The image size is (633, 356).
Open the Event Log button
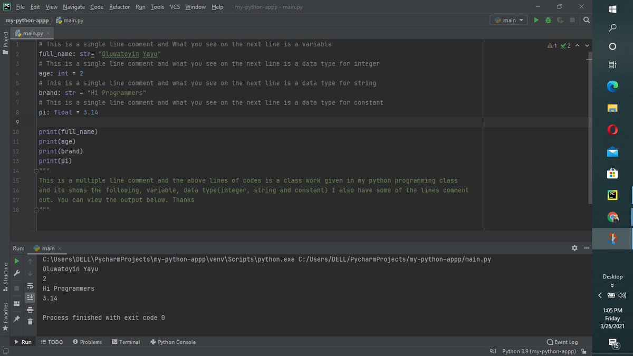(563, 342)
